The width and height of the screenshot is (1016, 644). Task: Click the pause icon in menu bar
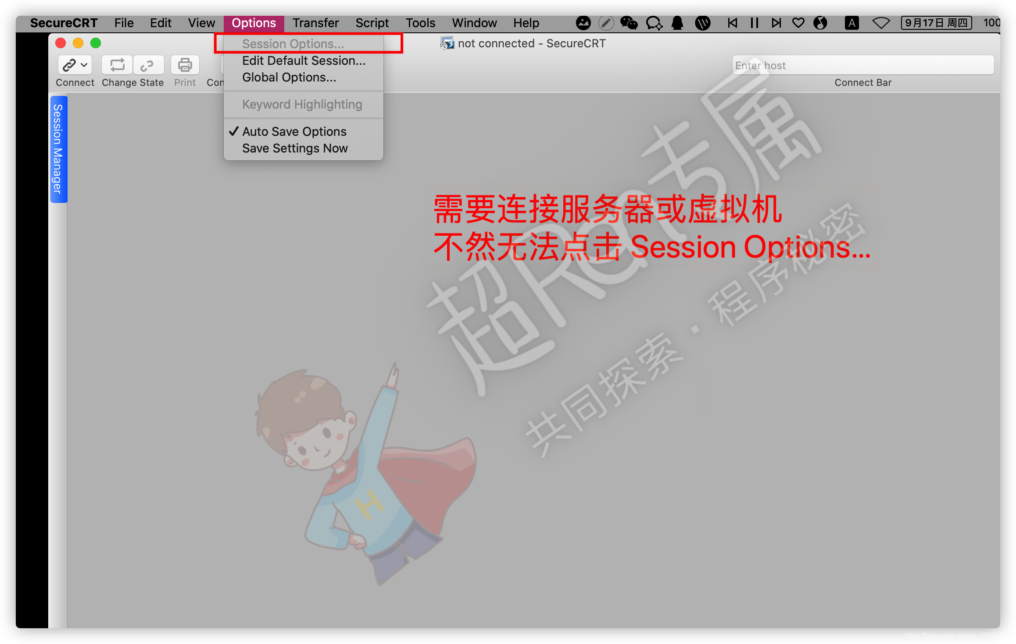pos(754,23)
